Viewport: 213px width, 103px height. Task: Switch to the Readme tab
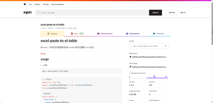[52, 34]
